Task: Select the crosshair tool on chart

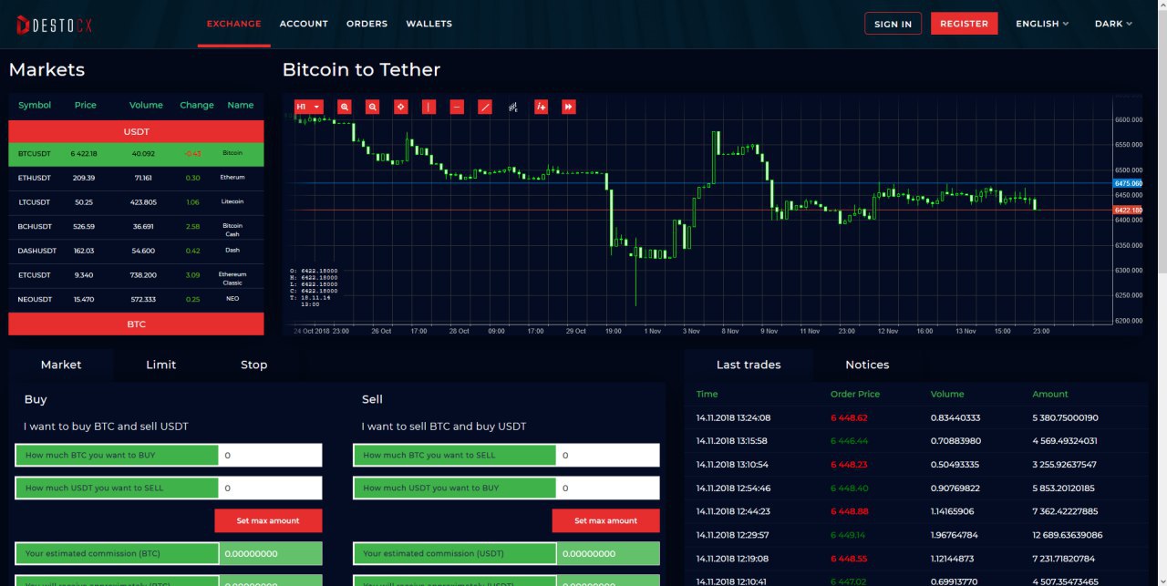Action: coord(400,107)
